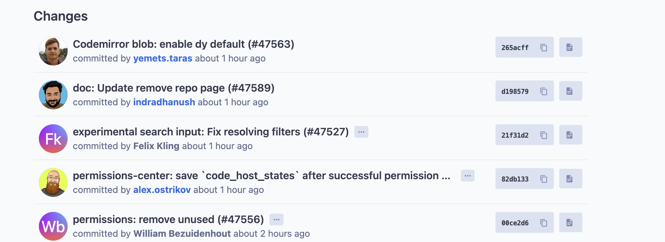Select the commit hash d198579 button
This screenshot has height=242, width=665.
(515, 91)
